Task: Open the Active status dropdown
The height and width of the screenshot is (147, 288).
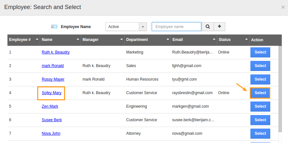Action: coord(126,26)
